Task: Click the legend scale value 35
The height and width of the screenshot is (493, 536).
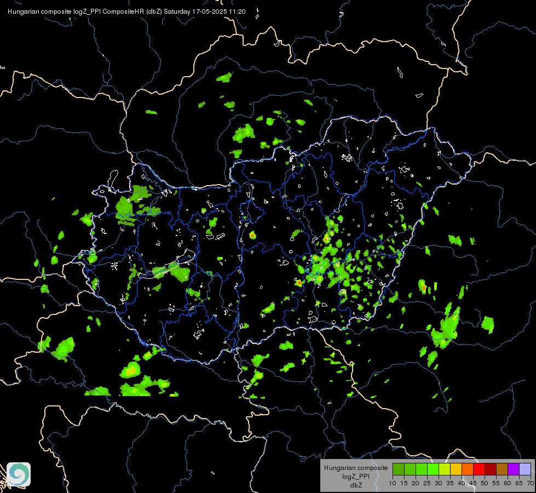Action: coord(450,483)
